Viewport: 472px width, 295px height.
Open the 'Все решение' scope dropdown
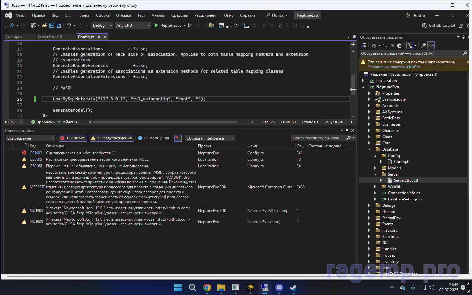point(30,138)
